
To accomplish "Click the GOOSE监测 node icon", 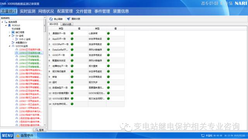I will [13, 46].
